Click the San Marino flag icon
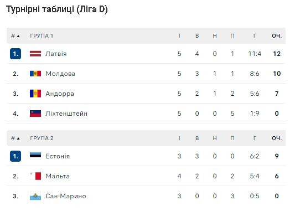The height and width of the screenshot is (211, 295). coord(35,196)
